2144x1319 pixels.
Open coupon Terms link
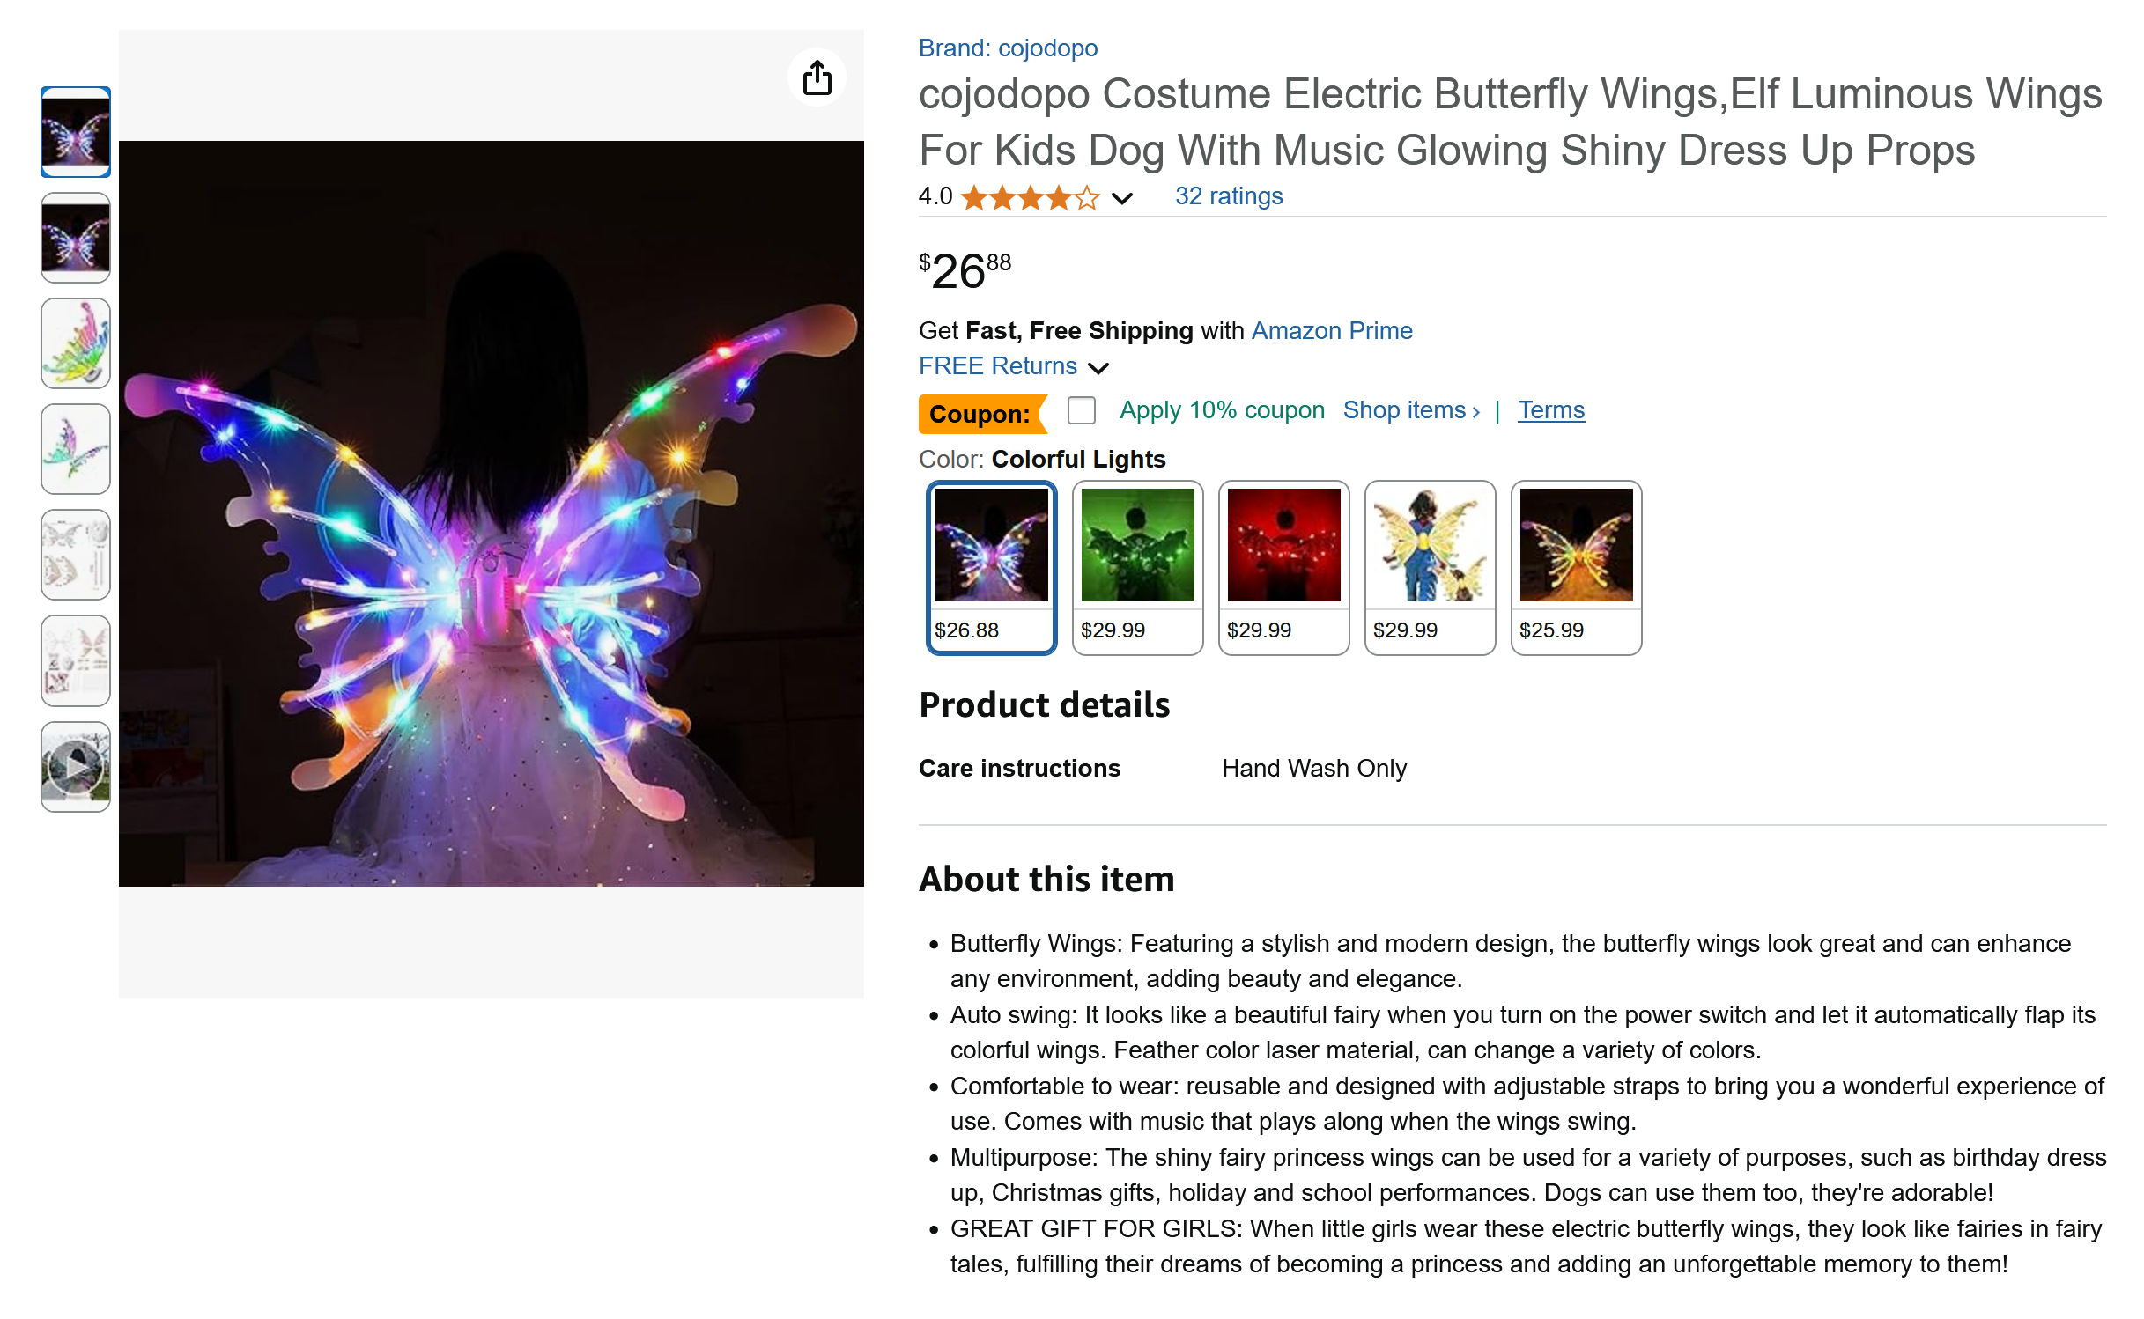click(x=1550, y=410)
